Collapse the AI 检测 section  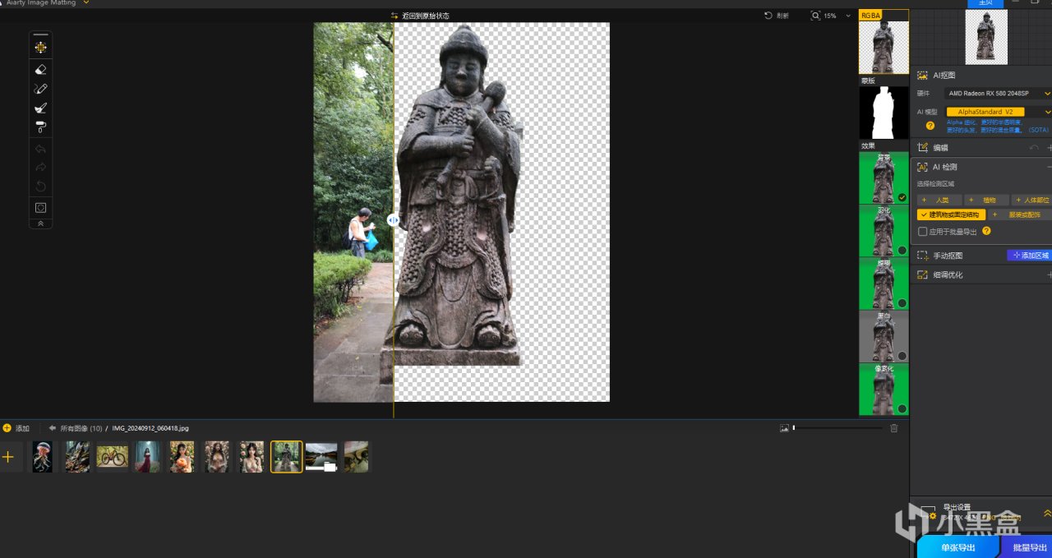(1050, 167)
